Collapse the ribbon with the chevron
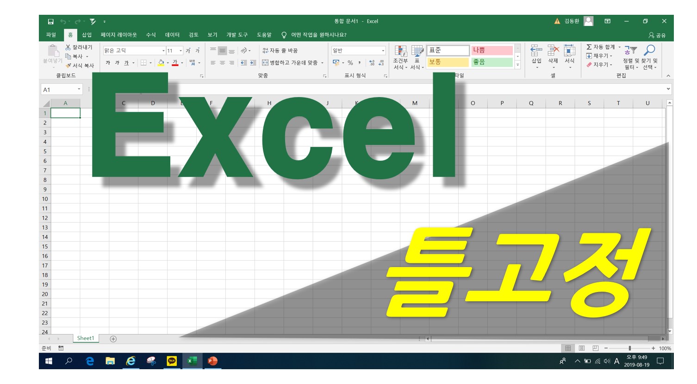 [x=668, y=76]
